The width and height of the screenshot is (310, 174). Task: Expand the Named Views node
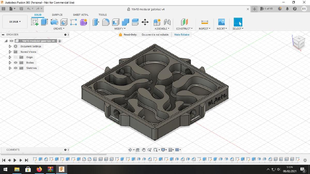[10, 52]
